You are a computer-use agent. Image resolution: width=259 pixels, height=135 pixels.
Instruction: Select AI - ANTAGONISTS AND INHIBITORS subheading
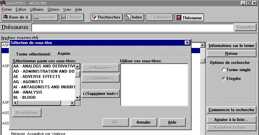click(x=44, y=87)
